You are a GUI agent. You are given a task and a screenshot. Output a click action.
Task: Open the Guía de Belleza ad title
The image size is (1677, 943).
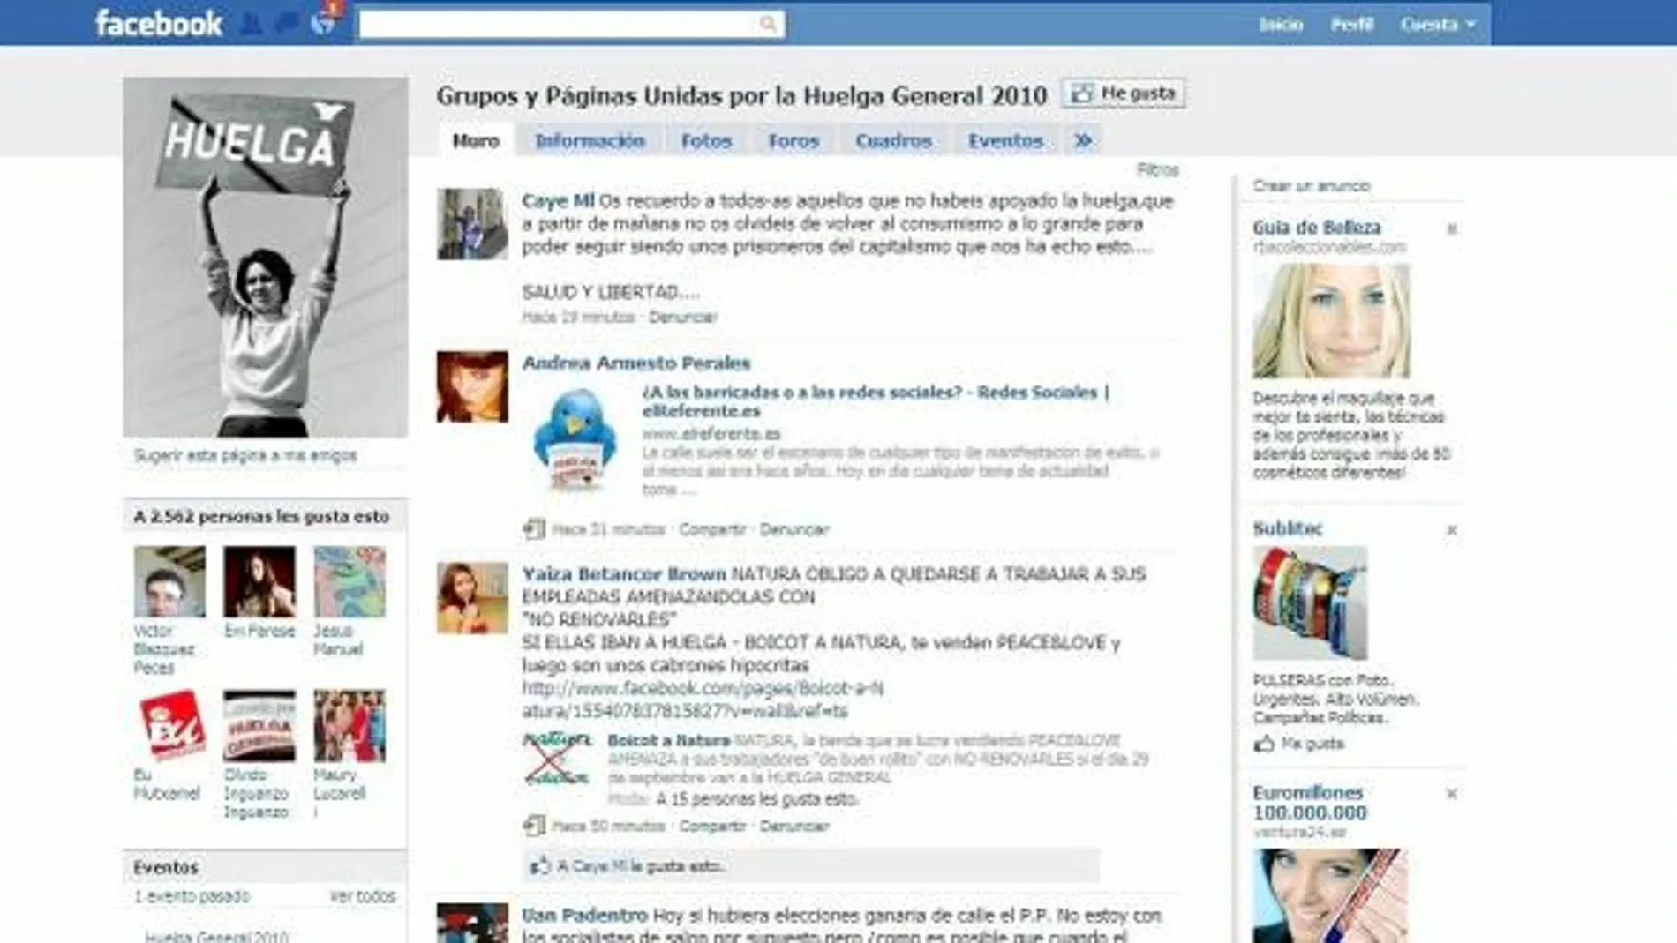(1316, 228)
